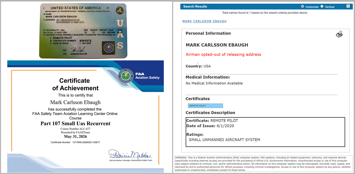Click the 'Ratings:' label

pyautogui.click(x=195, y=134)
